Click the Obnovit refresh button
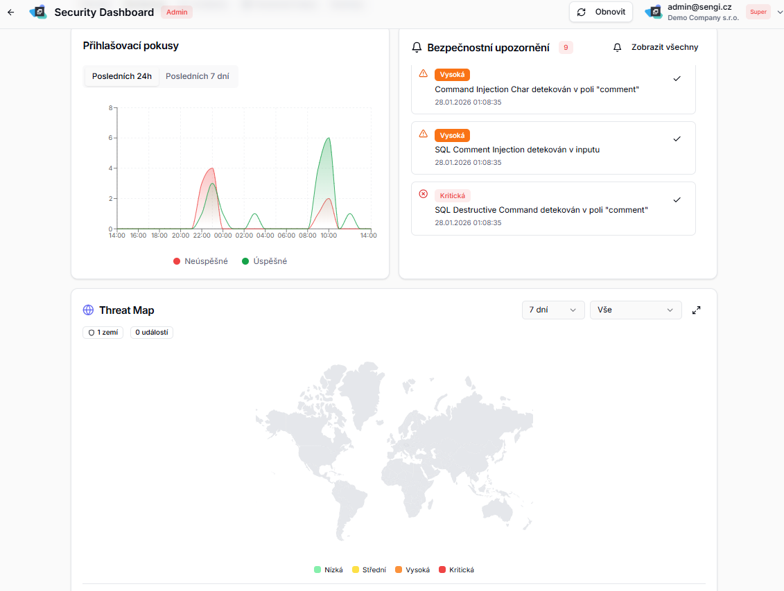Image resolution: width=784 pixels, height=591 pixels. click(x=600, y=12)
